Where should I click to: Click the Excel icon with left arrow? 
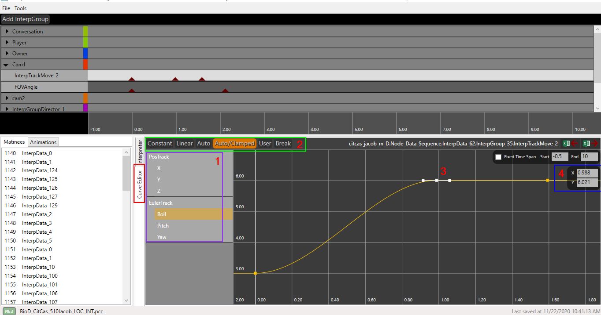(570, 143)
